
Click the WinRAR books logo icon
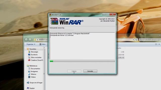coord(54,21)
